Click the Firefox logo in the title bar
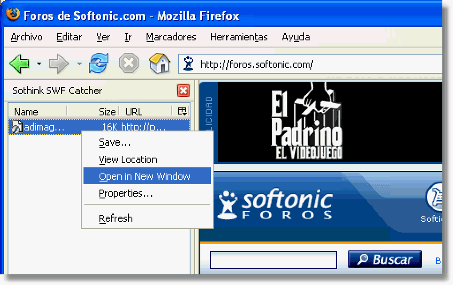 coord(13,14)
